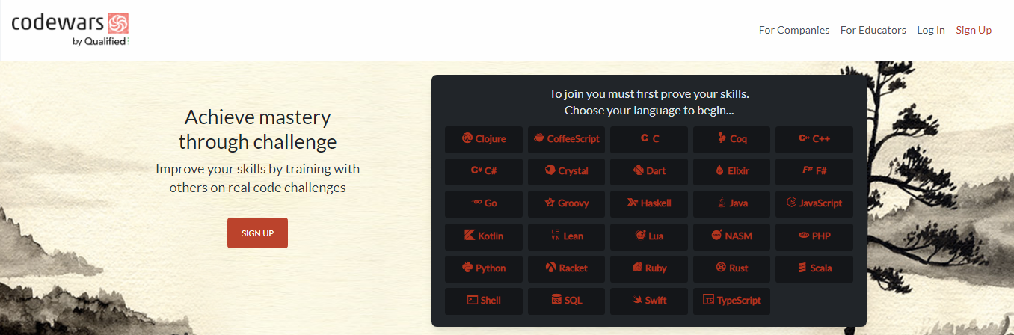Open the For Educators menu item
The height and width of the screenshot is (335, 1014).
873,30
